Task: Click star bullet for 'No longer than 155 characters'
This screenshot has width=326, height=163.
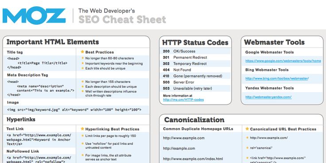Action: [x=82, y=81]
